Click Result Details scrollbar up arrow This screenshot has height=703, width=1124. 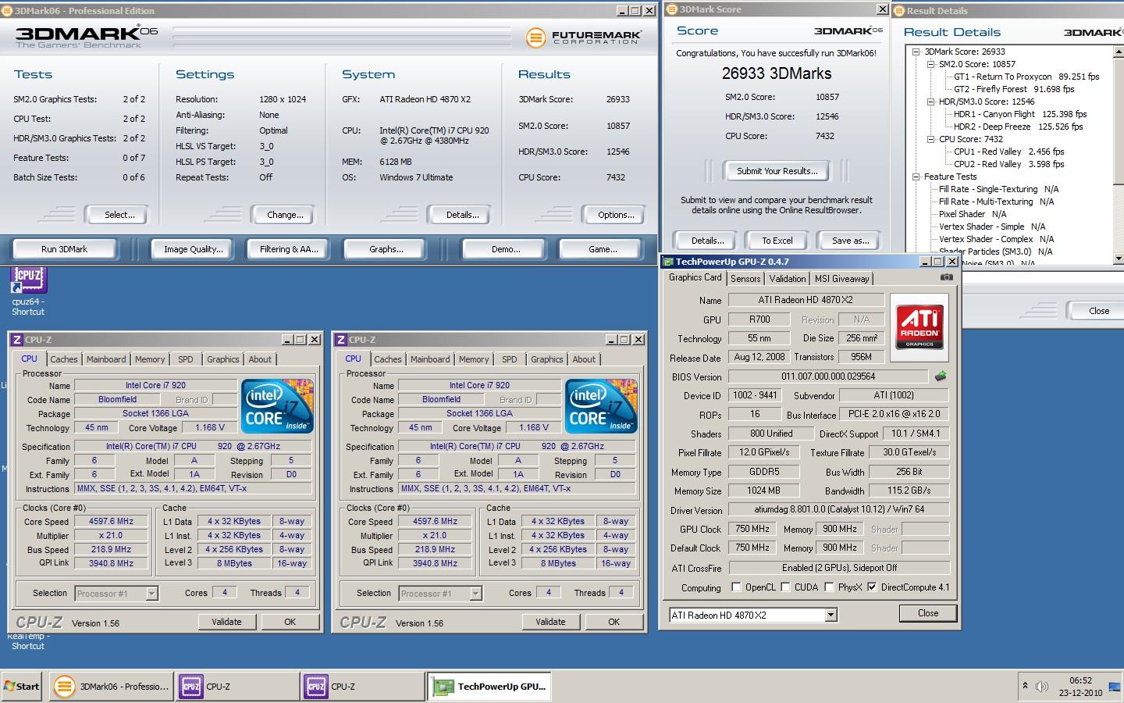coord(1119,52)
